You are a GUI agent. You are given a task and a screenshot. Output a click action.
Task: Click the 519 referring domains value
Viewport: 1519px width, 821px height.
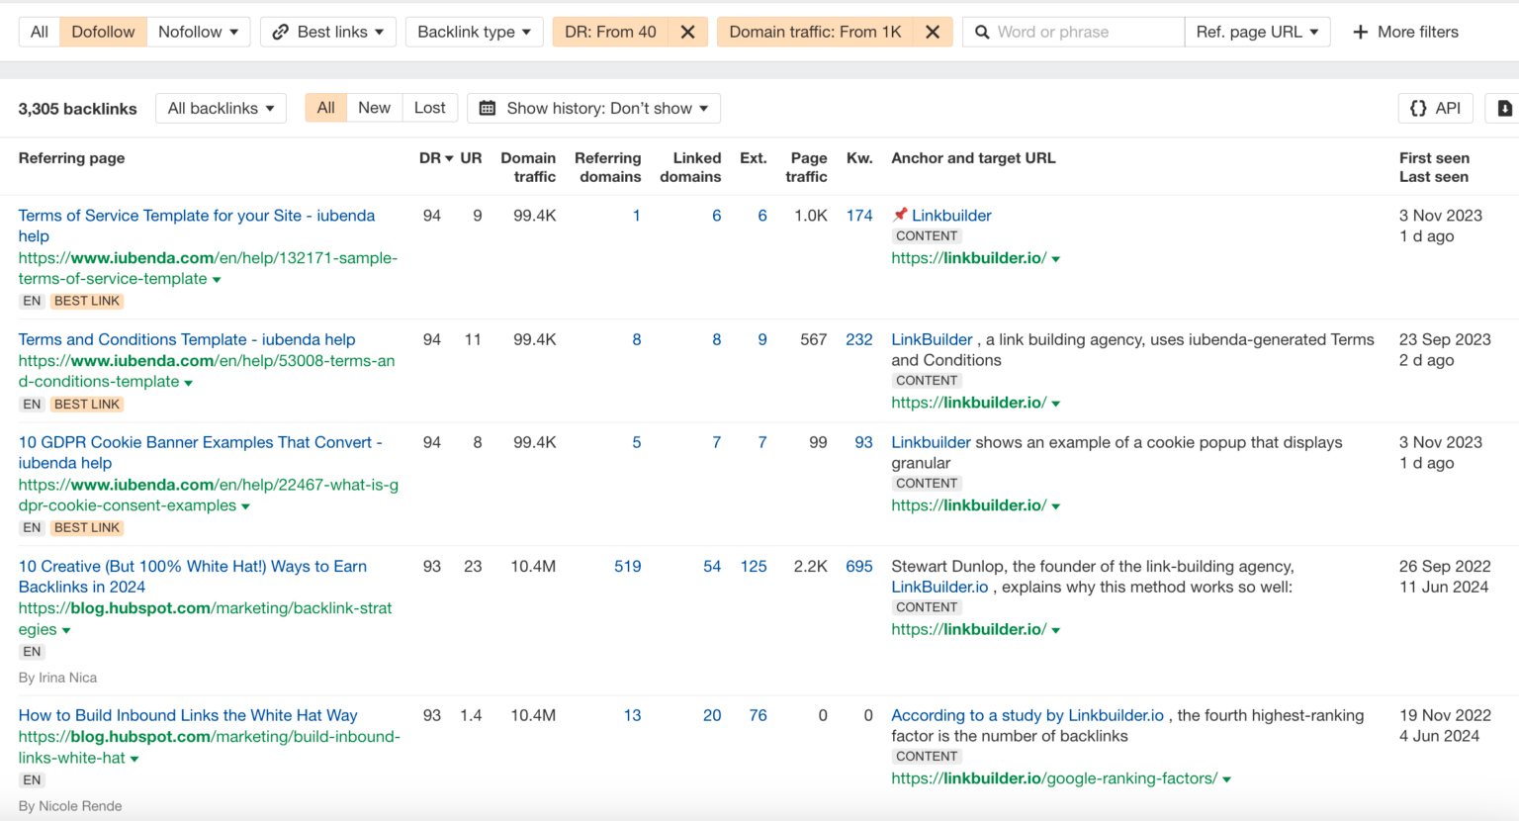coord(627,567)
